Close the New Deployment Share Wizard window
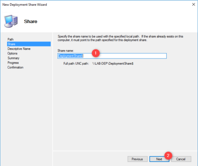 pos(193,5)
